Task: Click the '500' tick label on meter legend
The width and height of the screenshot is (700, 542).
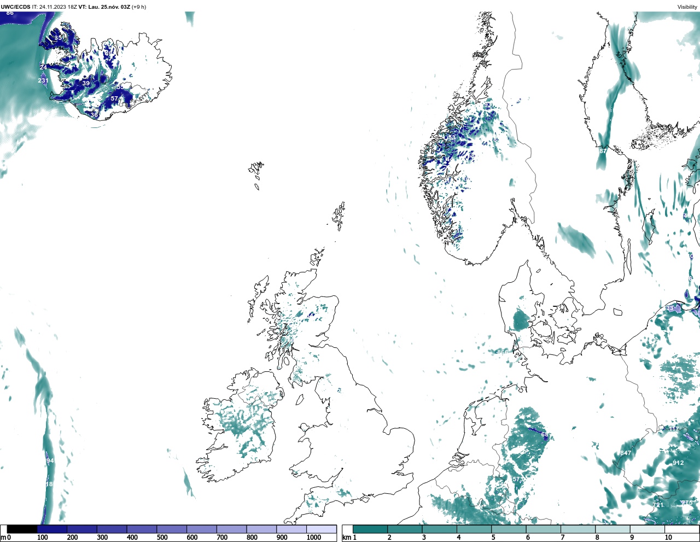Action: click(x=162, y=538)
